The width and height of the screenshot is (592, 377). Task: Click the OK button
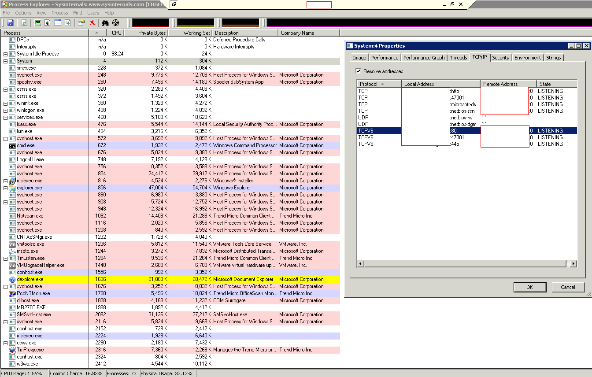529,287
